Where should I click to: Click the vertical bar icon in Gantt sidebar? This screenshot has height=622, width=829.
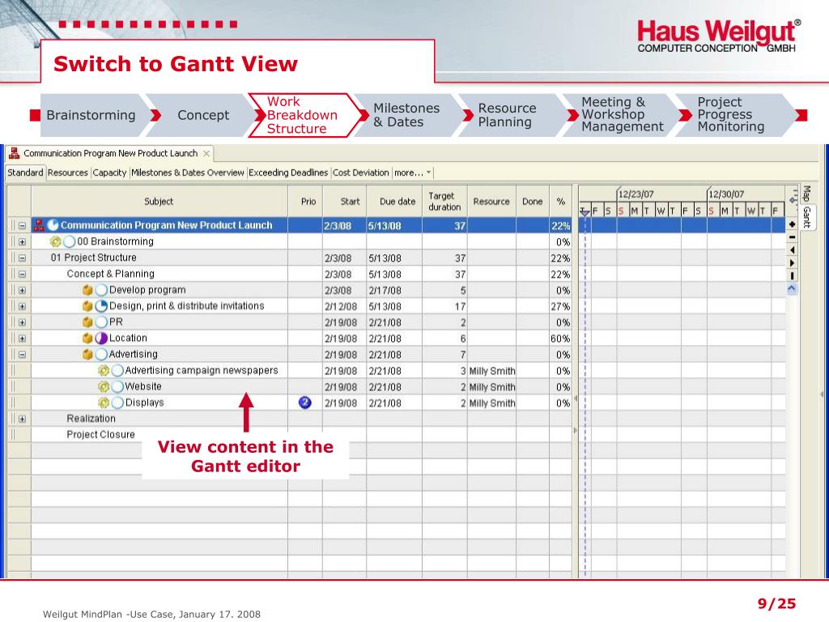point(792,275)
